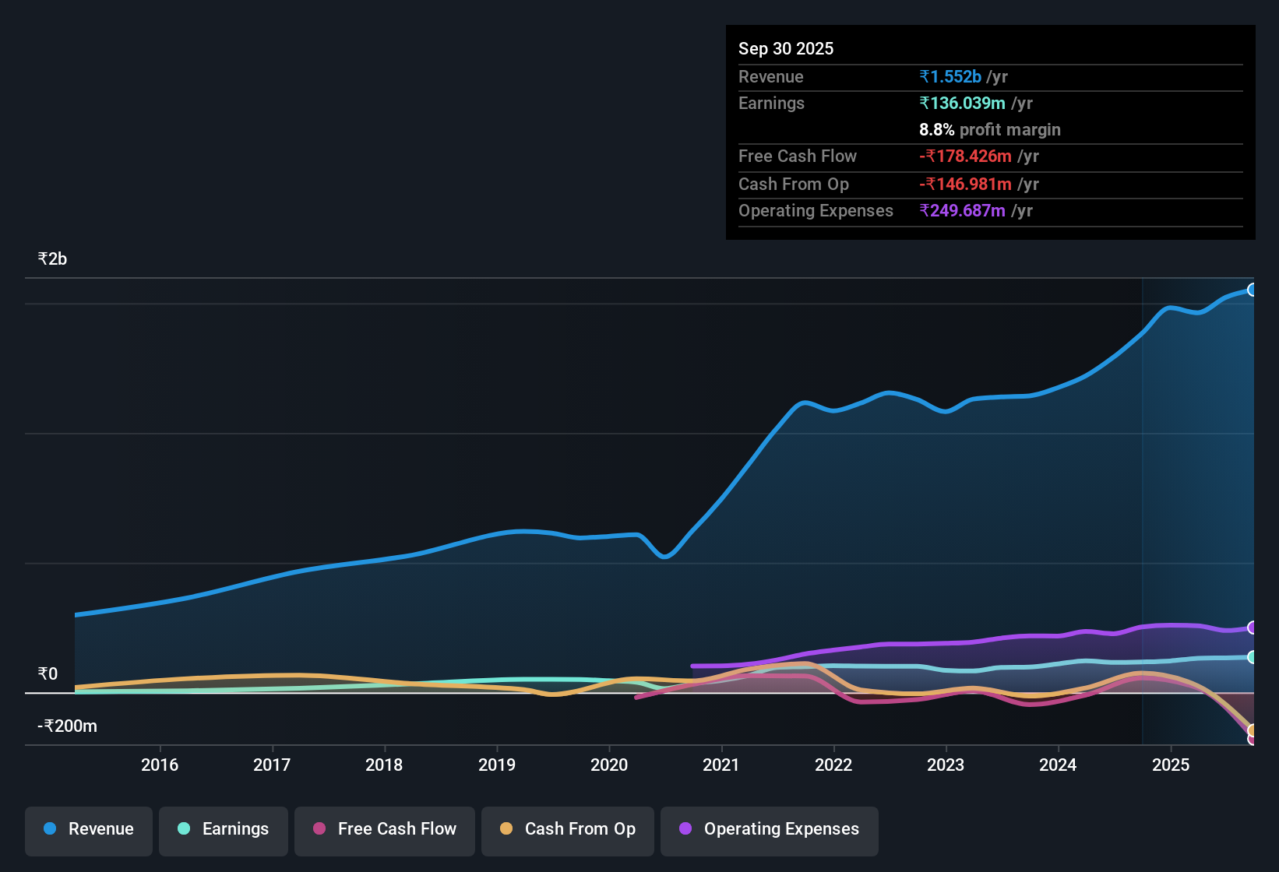Image resolution: width=1279 pixels, height=872 pixels.
Task: Select the 2025 year label
Action: coord(1172,765)
